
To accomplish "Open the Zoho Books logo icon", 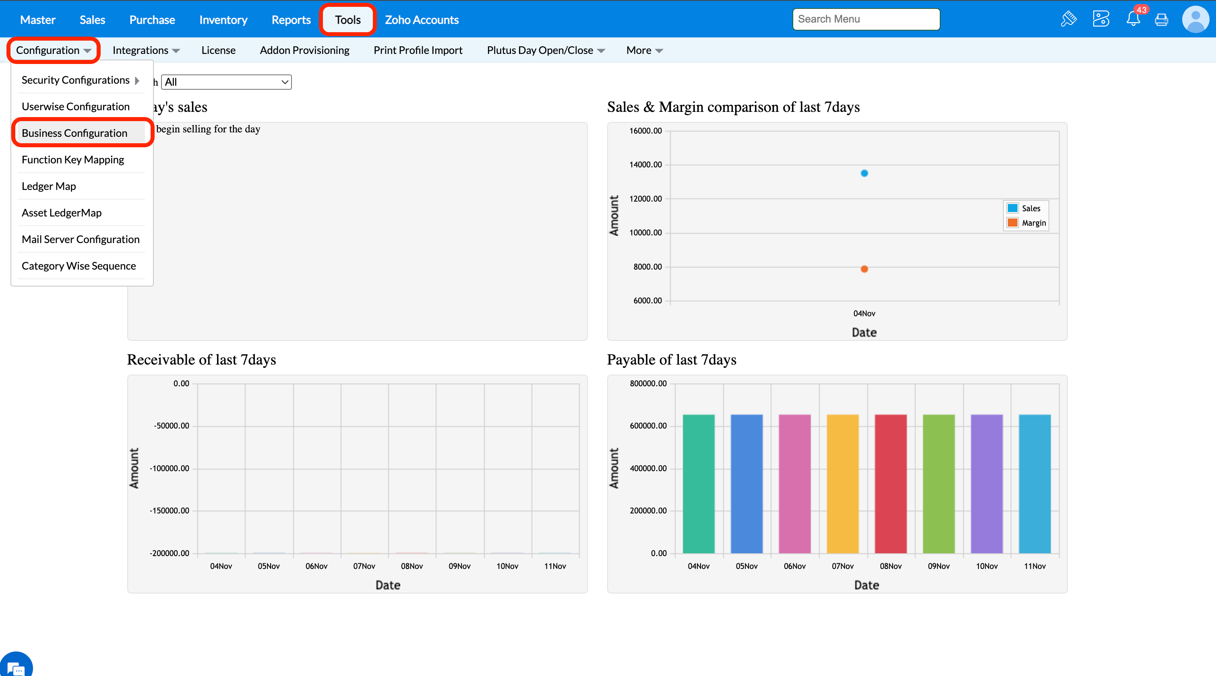I will pyautogui.click(x=1101, y=19).
